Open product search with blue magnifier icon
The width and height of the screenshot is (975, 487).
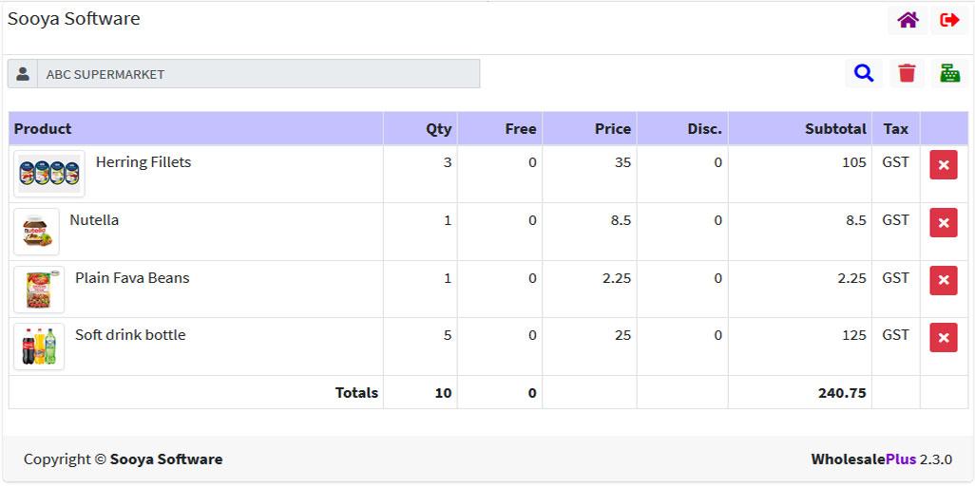pyautogui.click(x=864, y=73)
